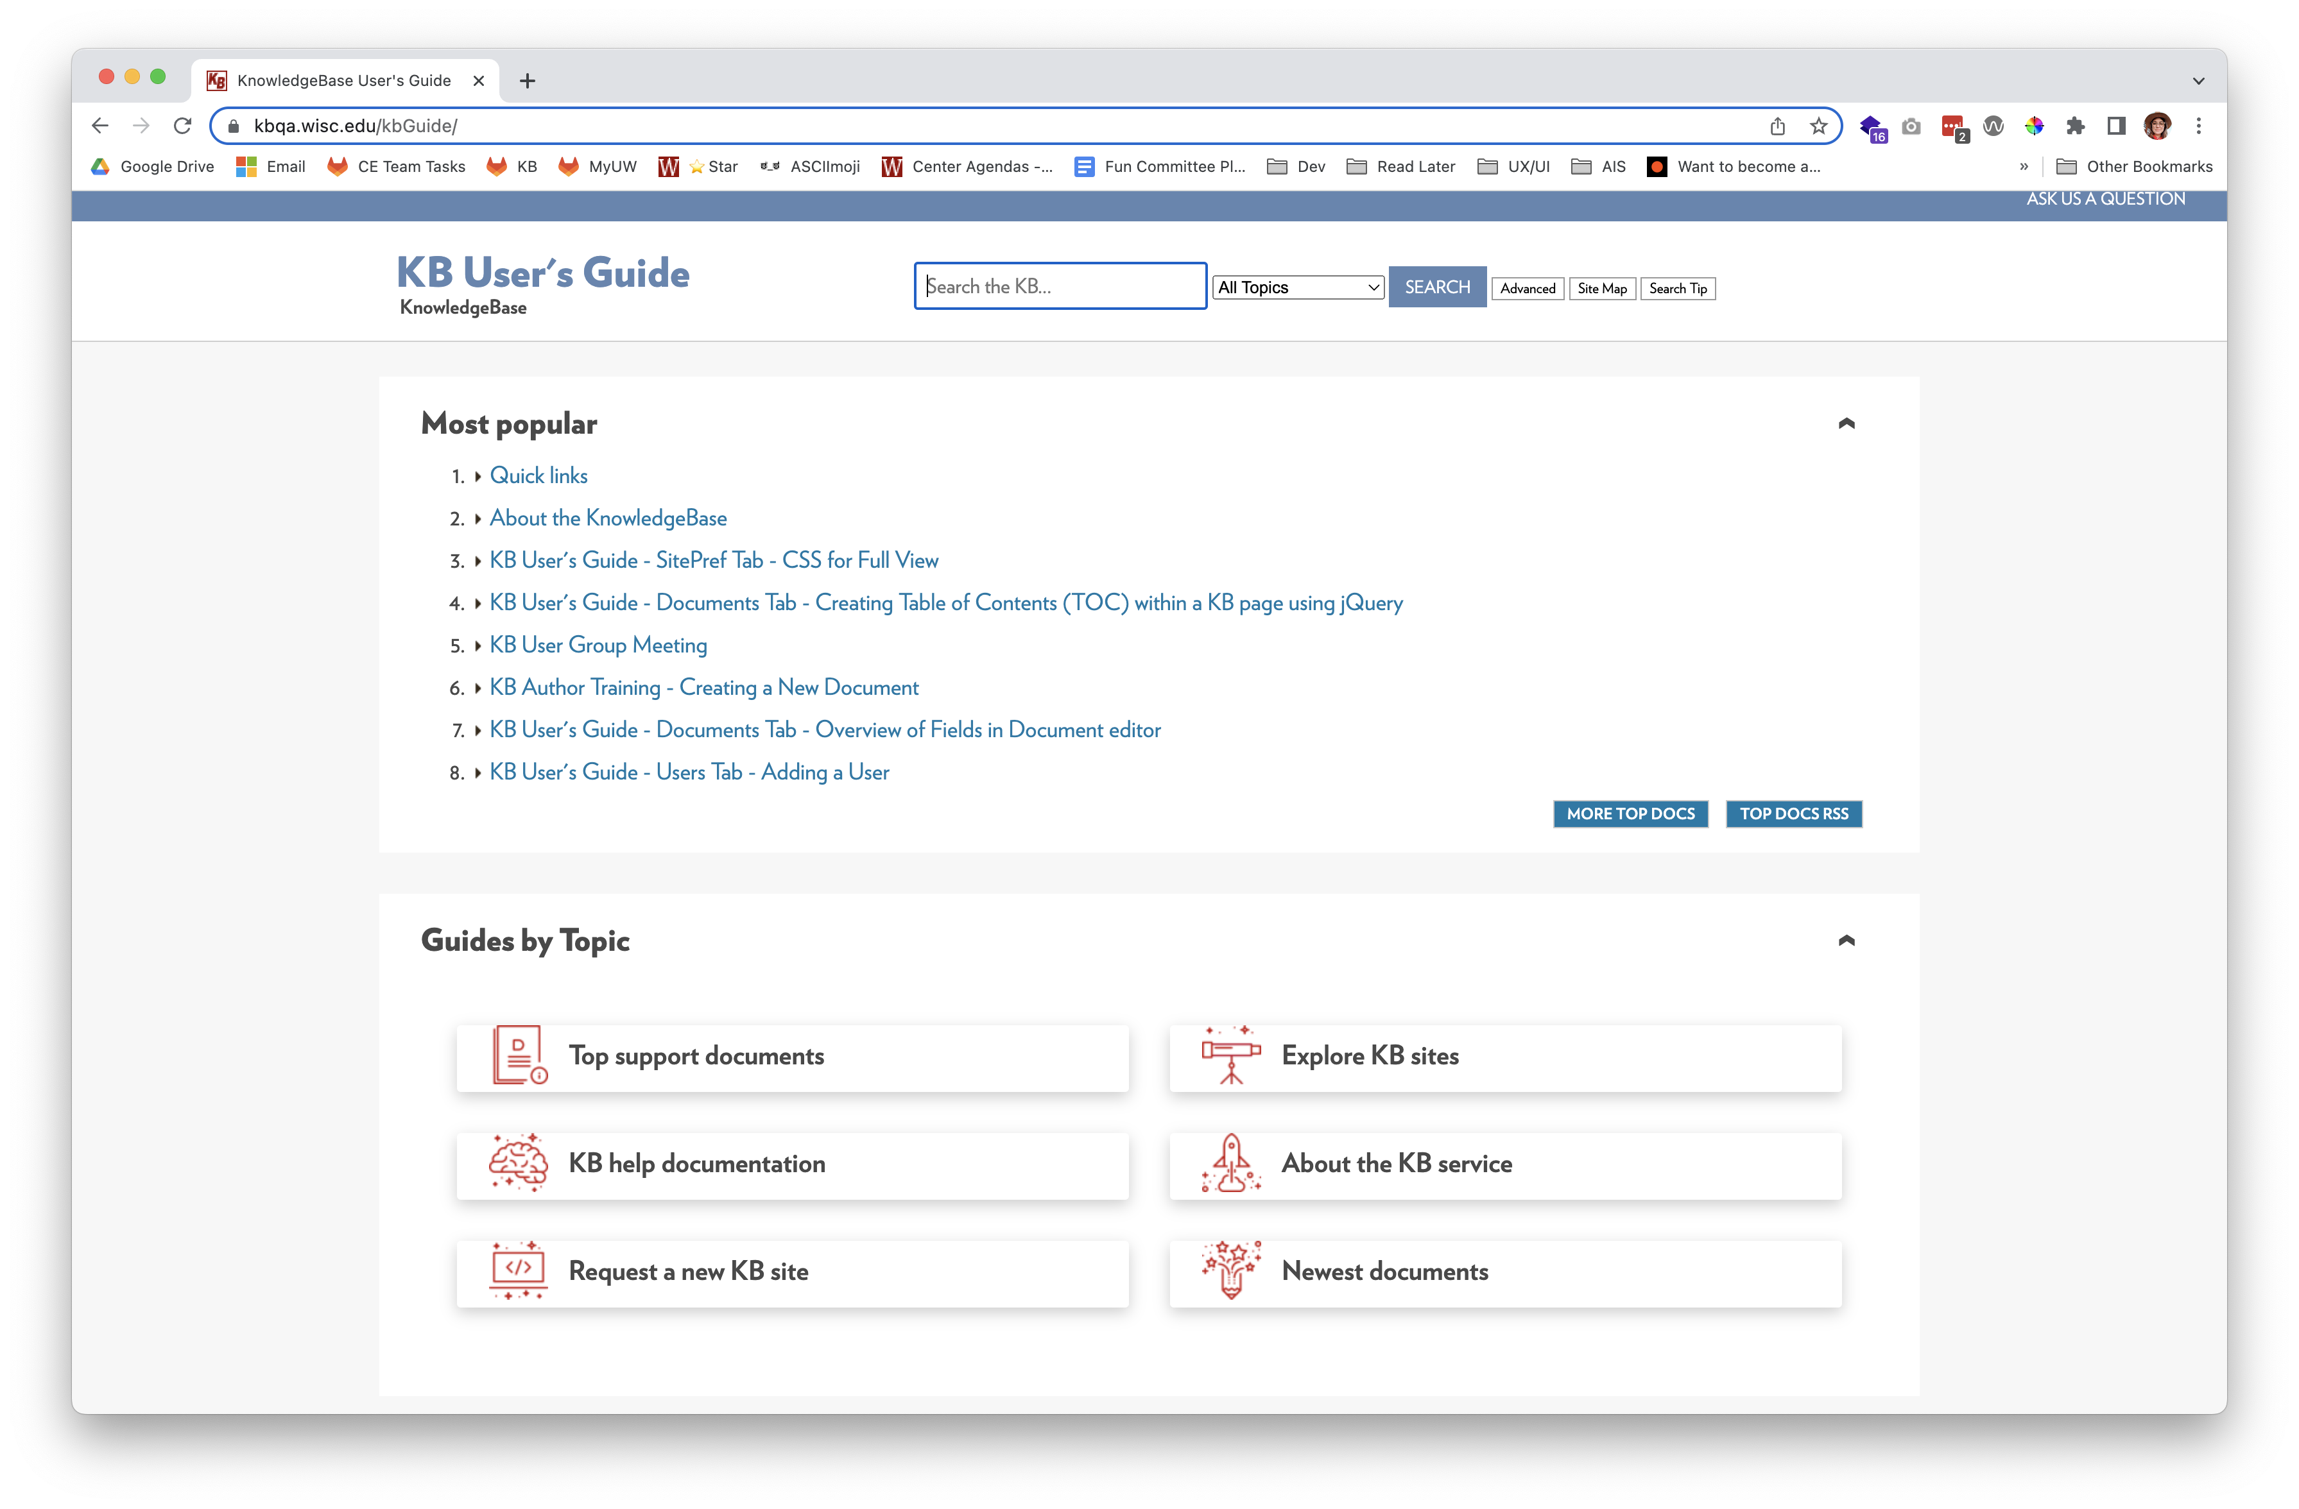The image size is (2299, 1509).
Task: Show more bookmarks with the double chevron
Action: [2024, 166]
